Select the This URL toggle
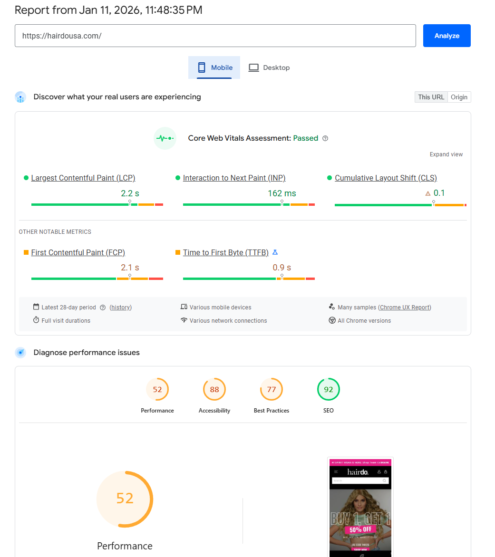 (x=431, y=97)
